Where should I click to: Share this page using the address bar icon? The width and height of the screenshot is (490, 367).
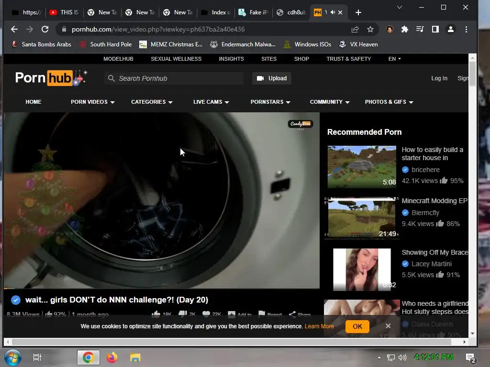(x=355, y=29)
